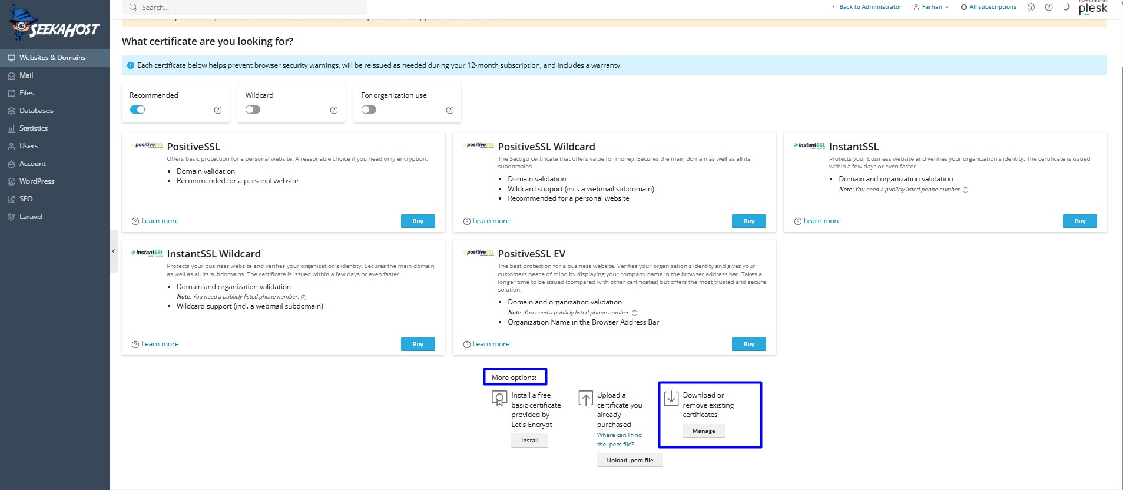This screenshot has height=490, width=1123.
Task: Click the Let's Encrypt certificate badge icon
Action: click(499, 399)
